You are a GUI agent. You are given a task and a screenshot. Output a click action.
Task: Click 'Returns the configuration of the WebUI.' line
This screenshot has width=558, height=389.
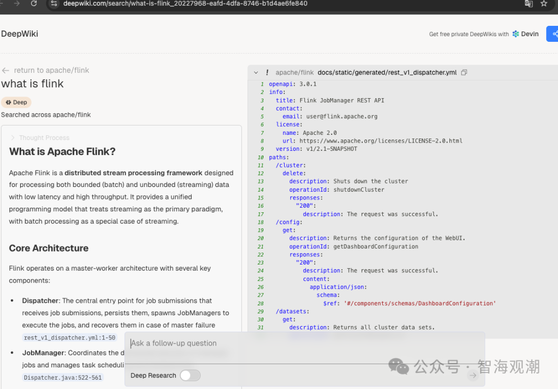pos(377,238)
